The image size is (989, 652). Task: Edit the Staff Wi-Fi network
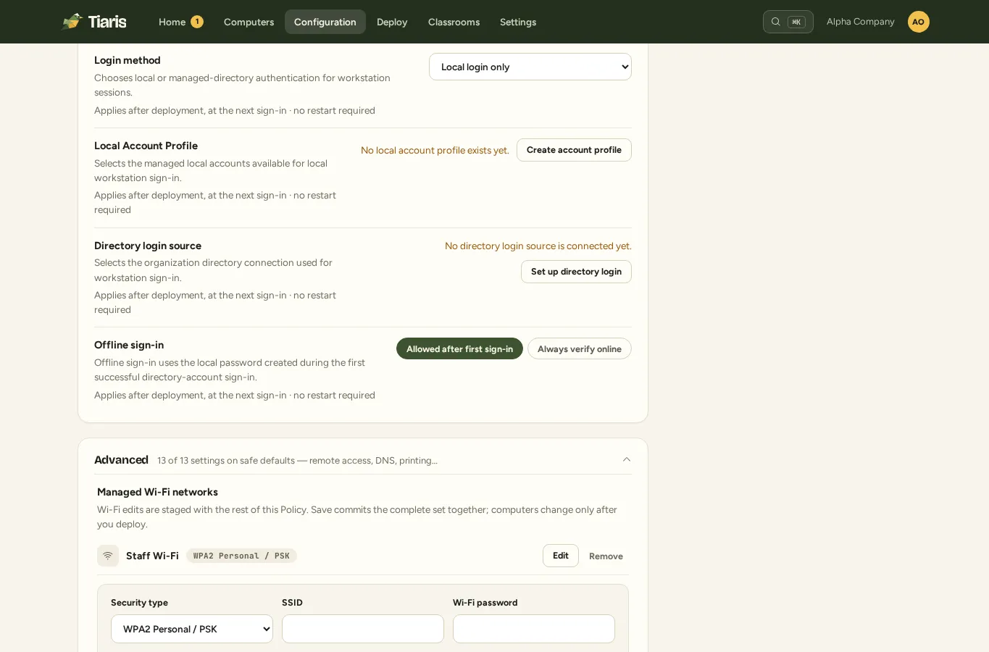coord(561,556)
